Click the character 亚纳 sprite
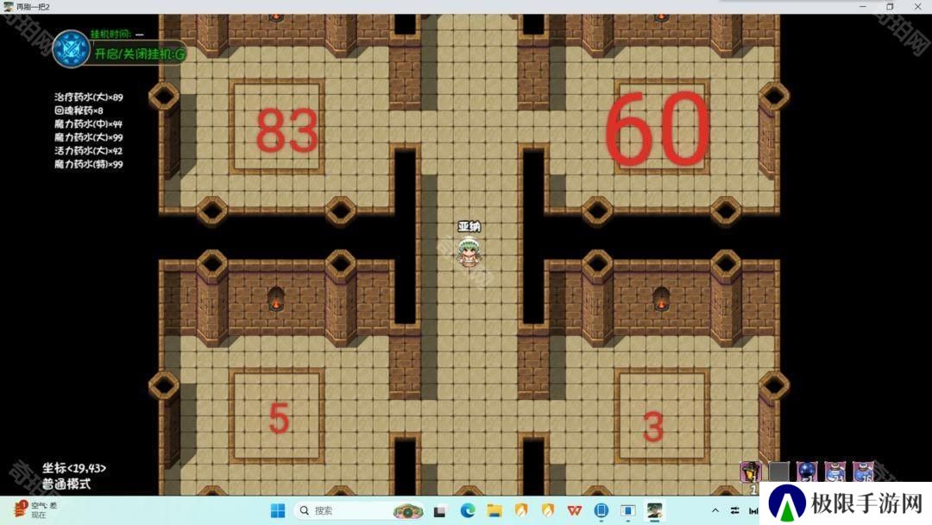 tap(469, 251)
